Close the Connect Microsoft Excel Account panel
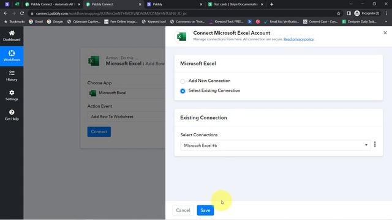This screenshot has height=220, width=392. pyautogui.click(x=385, y=32)
